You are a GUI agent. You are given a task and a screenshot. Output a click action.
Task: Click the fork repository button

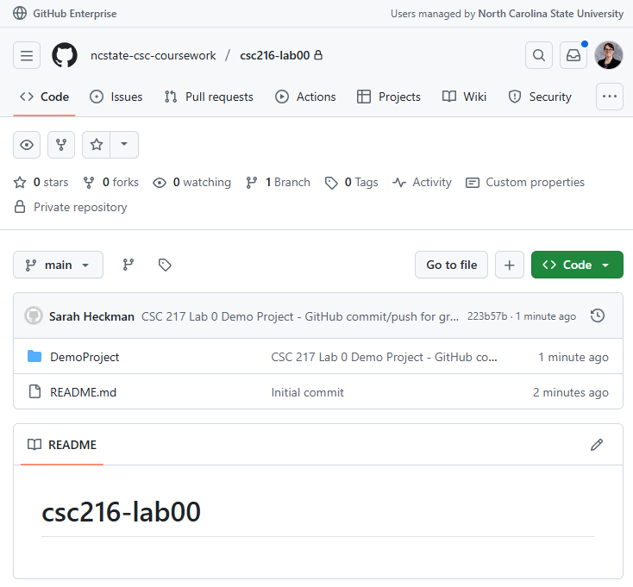61,145
